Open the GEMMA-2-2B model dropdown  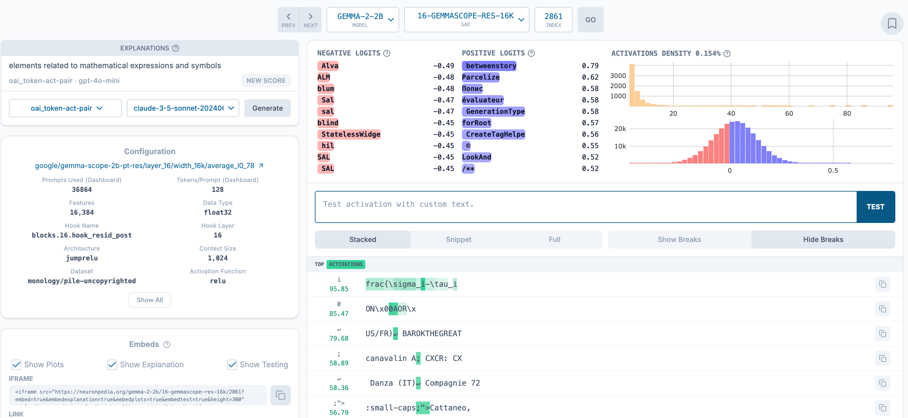coord(362,20)
